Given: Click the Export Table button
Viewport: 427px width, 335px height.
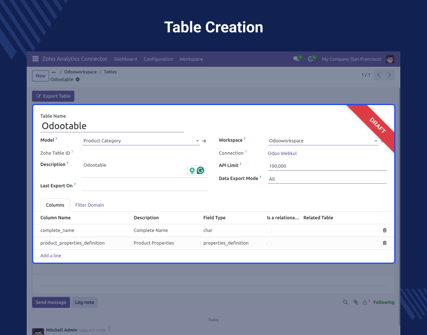Looking at the screenshot, I should click(53, 96).
